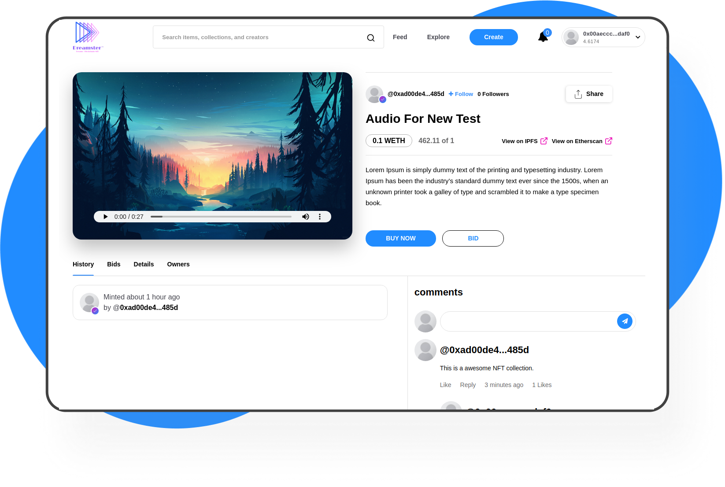Share this NFT item
Screen dimensions: 725x487
[x=589, y=94]
